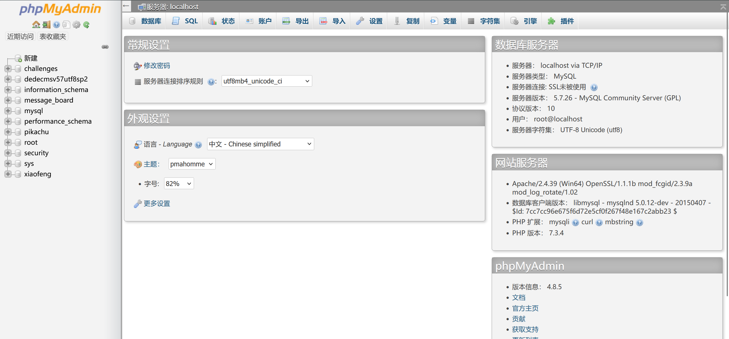This screenshot has height=339, width=729.
Task: Click the new database icon beside 新建
Action: tap(18, 58)
